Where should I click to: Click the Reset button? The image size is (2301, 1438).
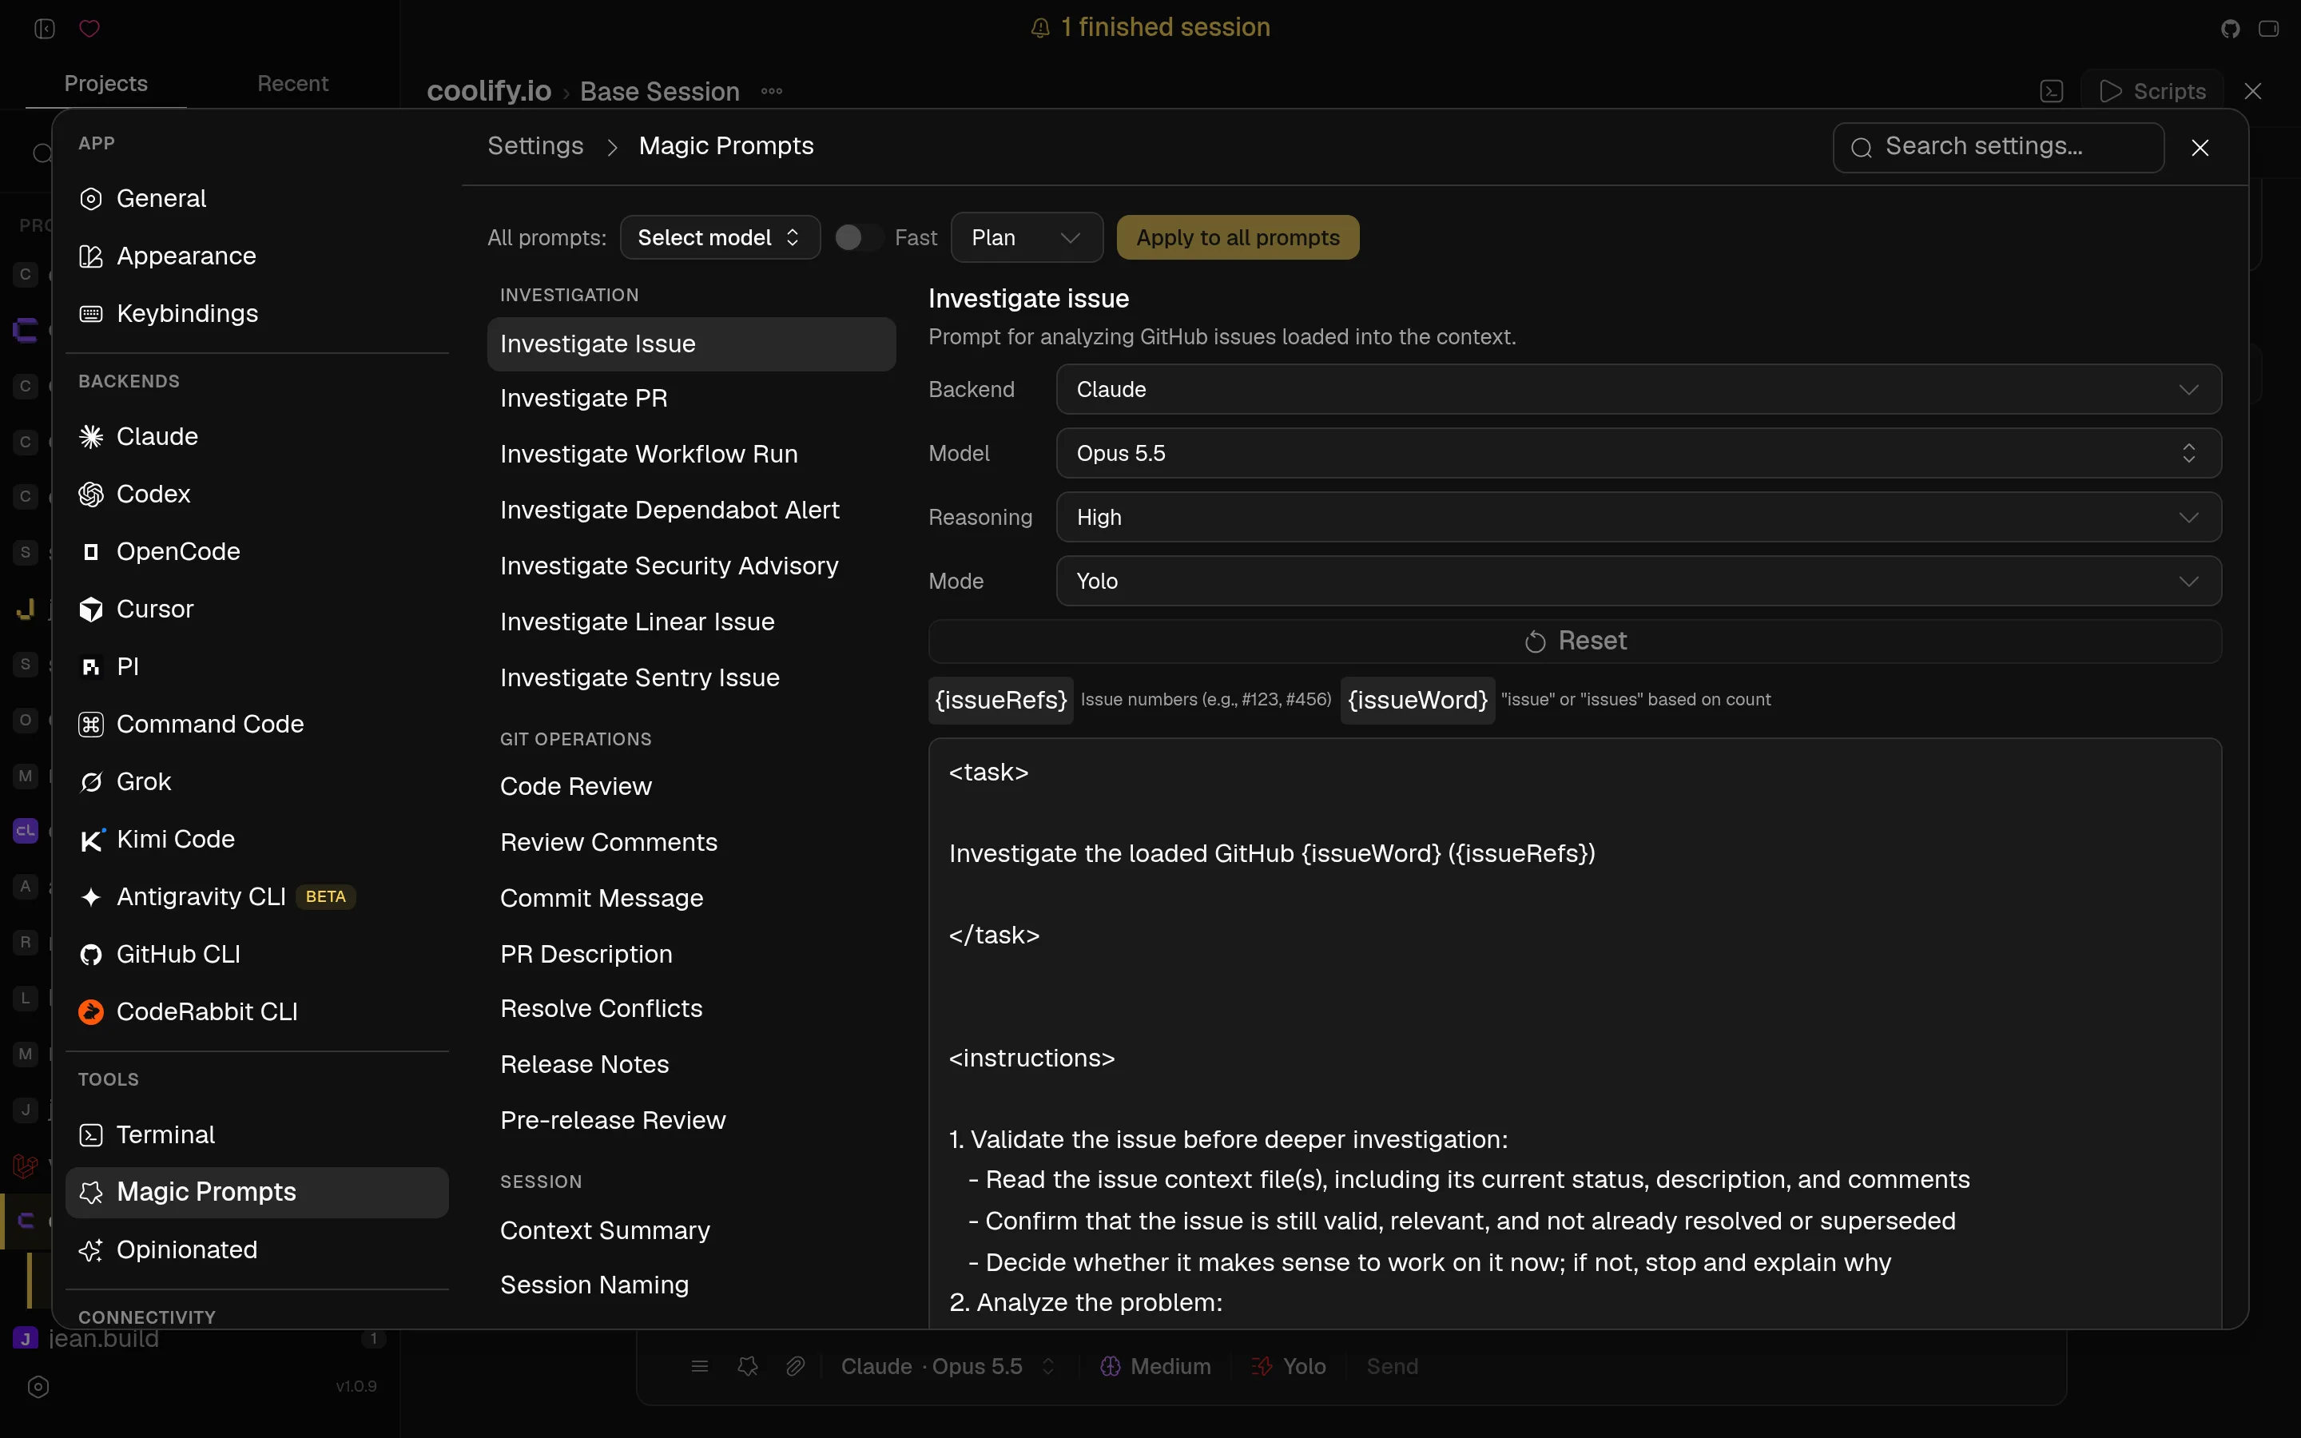coord(1575,641)
